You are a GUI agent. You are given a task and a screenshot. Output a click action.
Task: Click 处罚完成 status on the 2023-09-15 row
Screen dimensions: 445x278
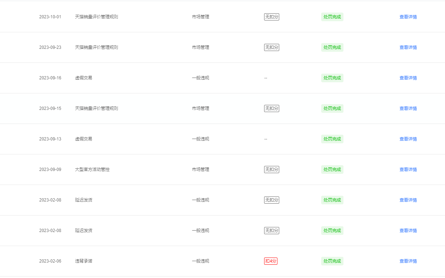pyautogui.click(x=332, y=108)
